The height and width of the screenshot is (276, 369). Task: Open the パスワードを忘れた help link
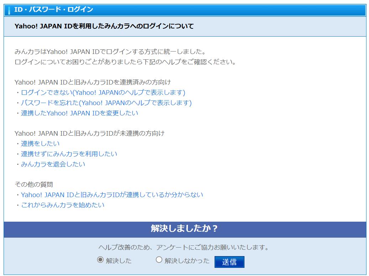[x=106, y=103]
